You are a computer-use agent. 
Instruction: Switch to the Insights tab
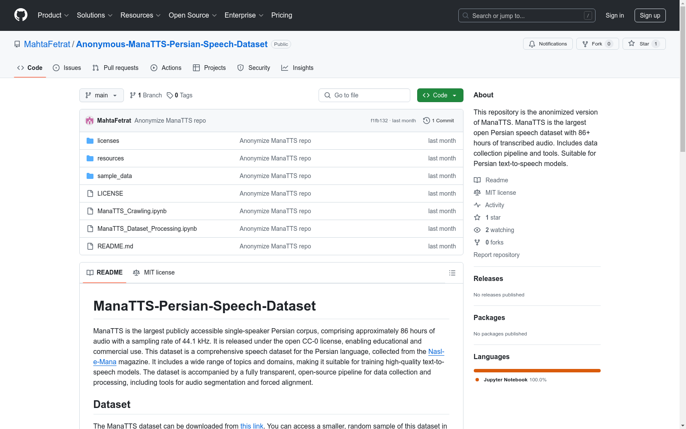click(298, 68)
